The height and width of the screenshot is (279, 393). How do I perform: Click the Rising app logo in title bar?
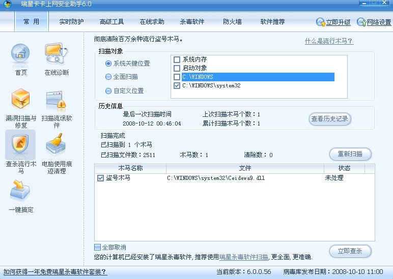8,4
